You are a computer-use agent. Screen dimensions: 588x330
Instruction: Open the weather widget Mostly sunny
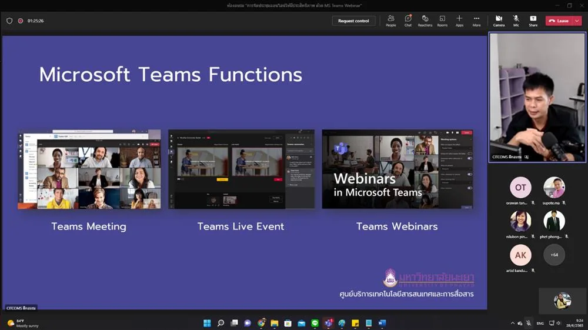pos(24,324)
